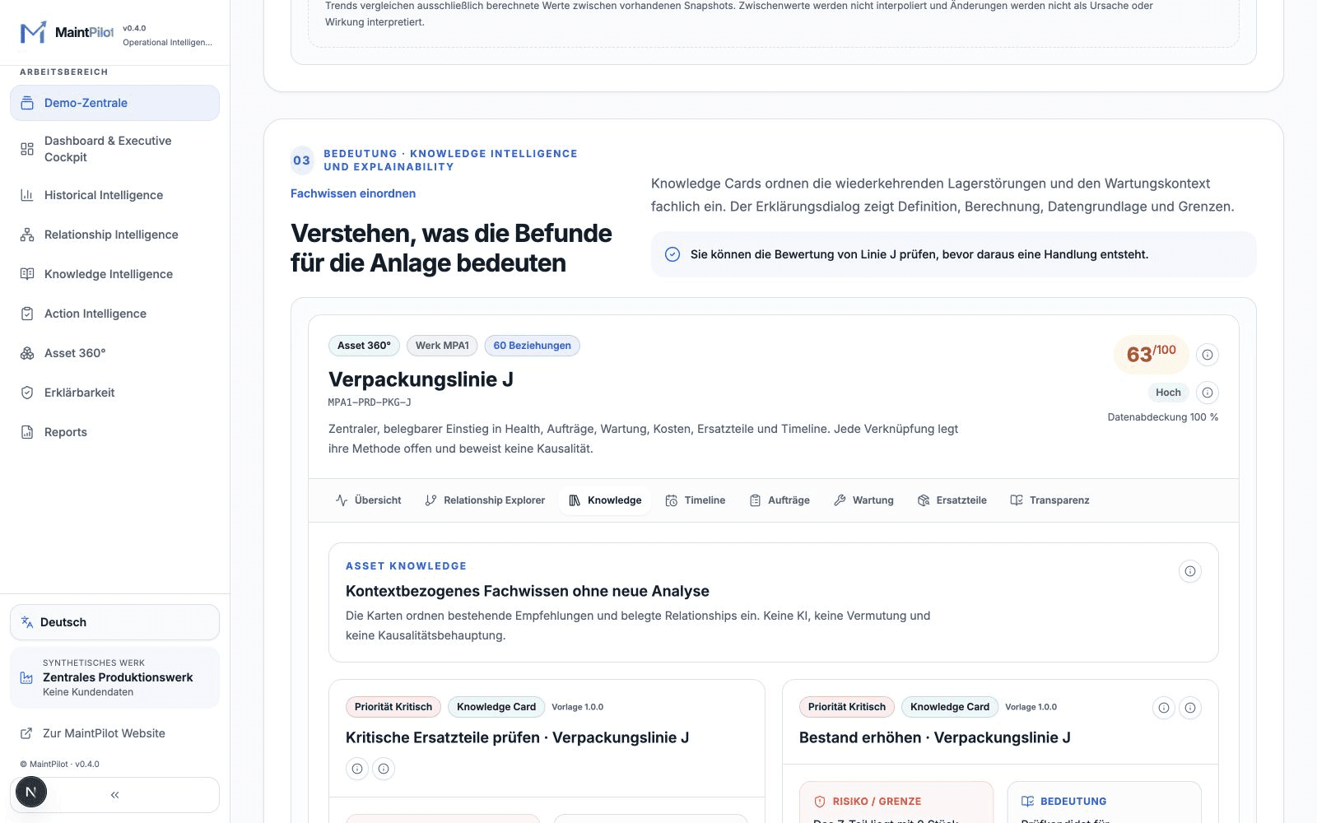The height and width of the screenshot is (823, 1317).
Task: Open the Transparenz tab
Action: click(x=1049, y=500)
